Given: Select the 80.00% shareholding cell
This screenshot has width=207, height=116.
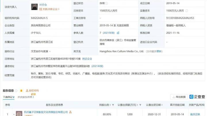Looking at the screenshot, I should tap(107, 114).
